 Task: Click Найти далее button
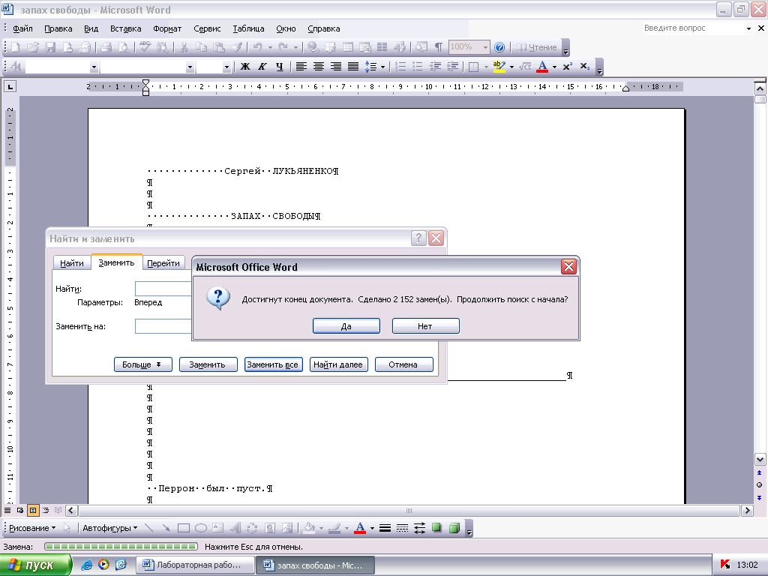pyautogui.click(x=338, y=364)
